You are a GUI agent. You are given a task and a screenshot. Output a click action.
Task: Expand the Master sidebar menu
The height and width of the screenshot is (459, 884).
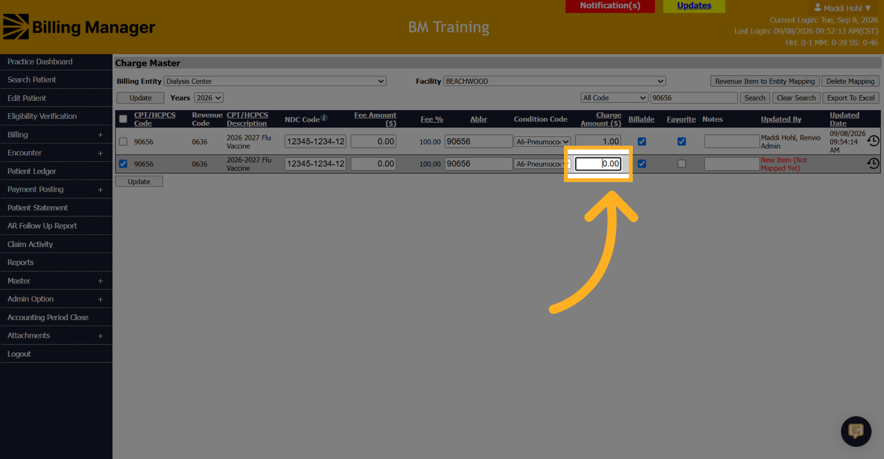[x=100, y=281]
